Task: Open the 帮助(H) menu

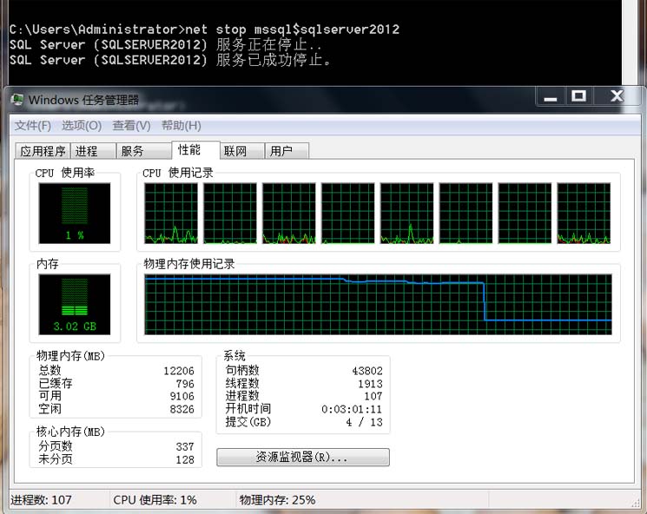Action: pyautogui.click(x=181, y=126)
